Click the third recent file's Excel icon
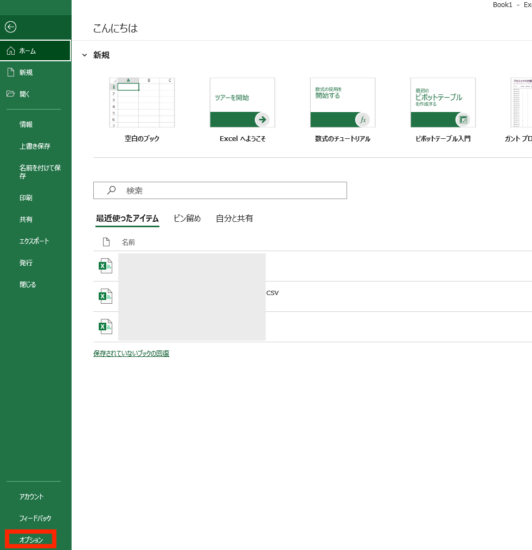Screen dimensions: 532x550 [105, 327]
